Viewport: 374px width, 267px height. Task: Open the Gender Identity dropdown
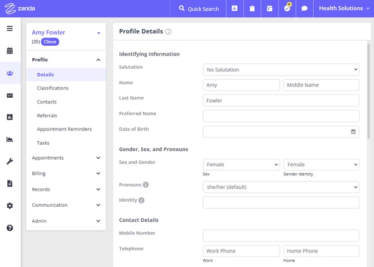(x=321, y=165)
